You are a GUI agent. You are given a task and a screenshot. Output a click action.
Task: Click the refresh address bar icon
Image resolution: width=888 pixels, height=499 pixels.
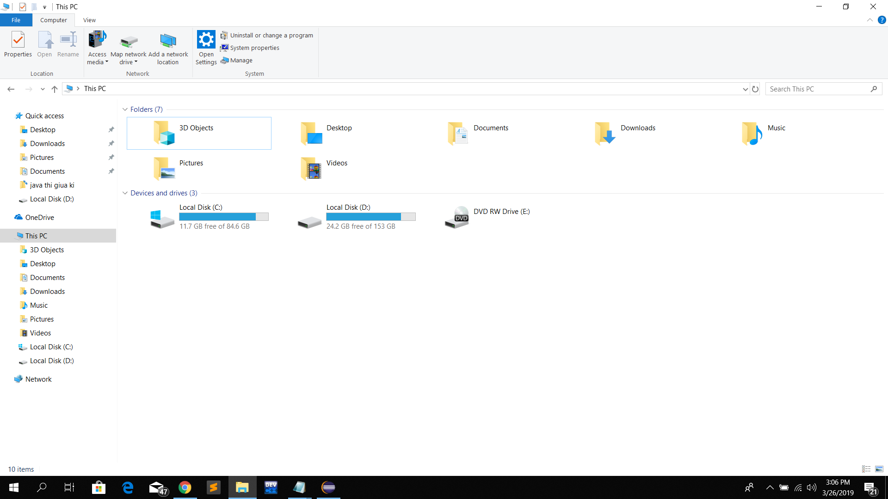click(x=755, y=89)
